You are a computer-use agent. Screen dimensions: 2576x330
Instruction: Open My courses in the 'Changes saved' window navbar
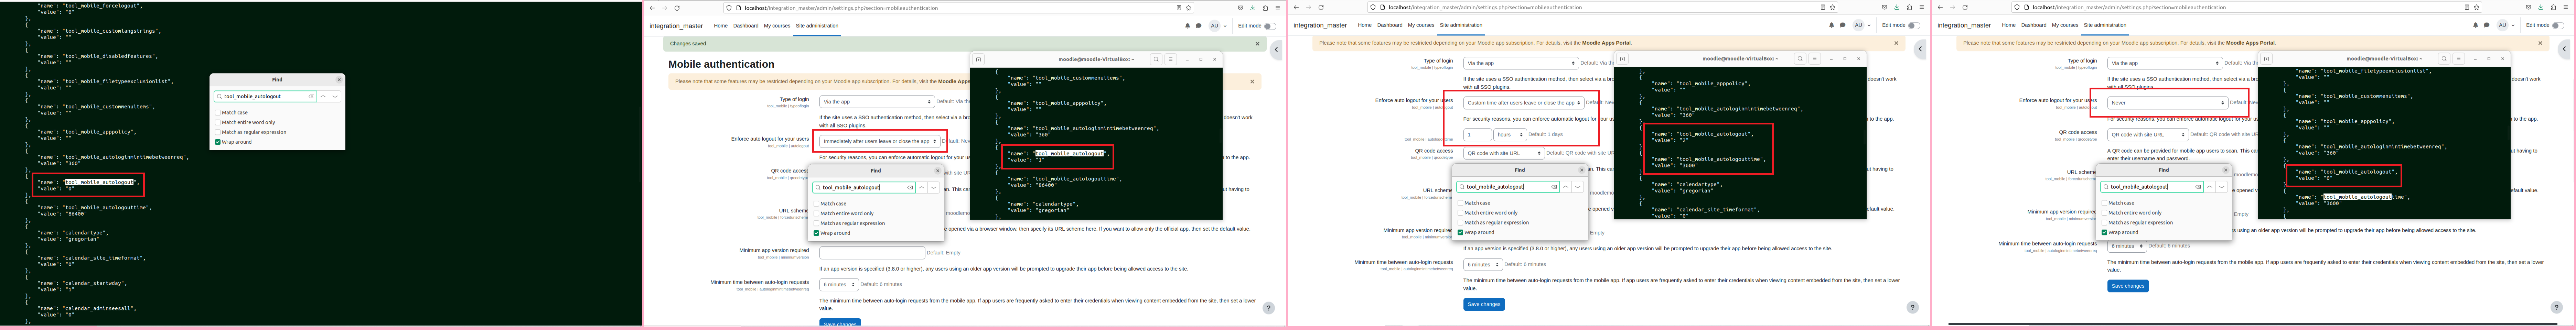point(777,26)
